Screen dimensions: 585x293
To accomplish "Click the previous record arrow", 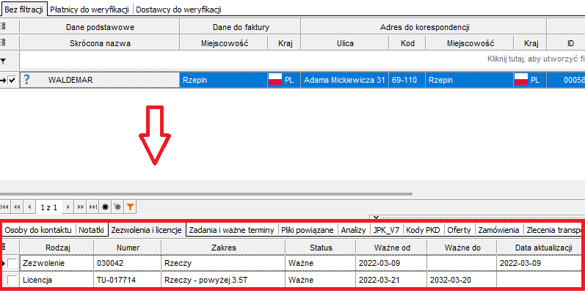I will coord(29,207).
